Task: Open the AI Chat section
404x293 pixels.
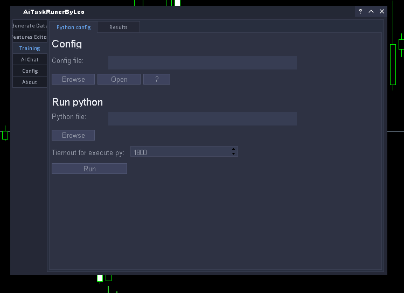Action: [30, 59]
